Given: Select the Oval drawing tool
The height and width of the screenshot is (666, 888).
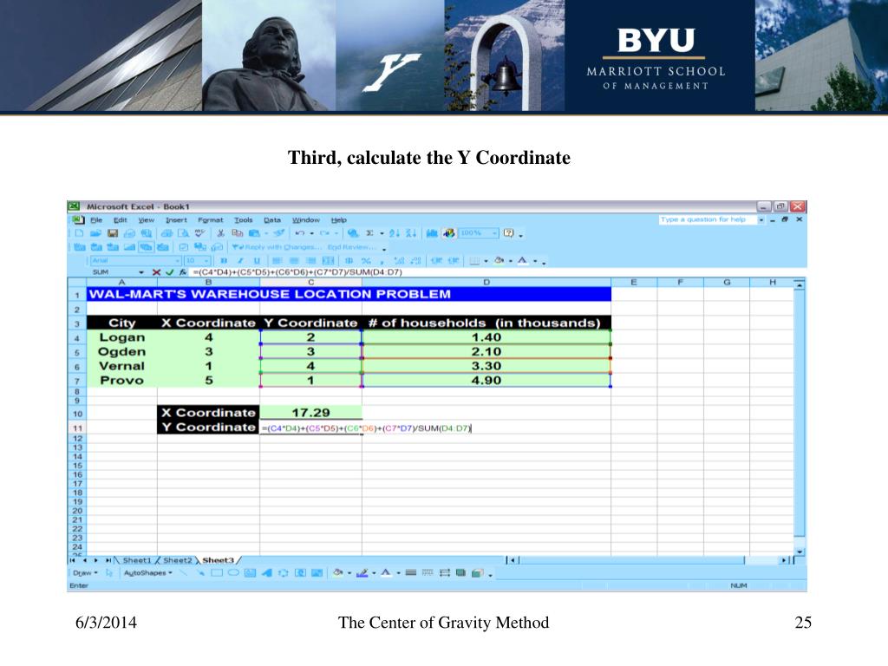Looking at the screenshot, I should tap(233, 573).
